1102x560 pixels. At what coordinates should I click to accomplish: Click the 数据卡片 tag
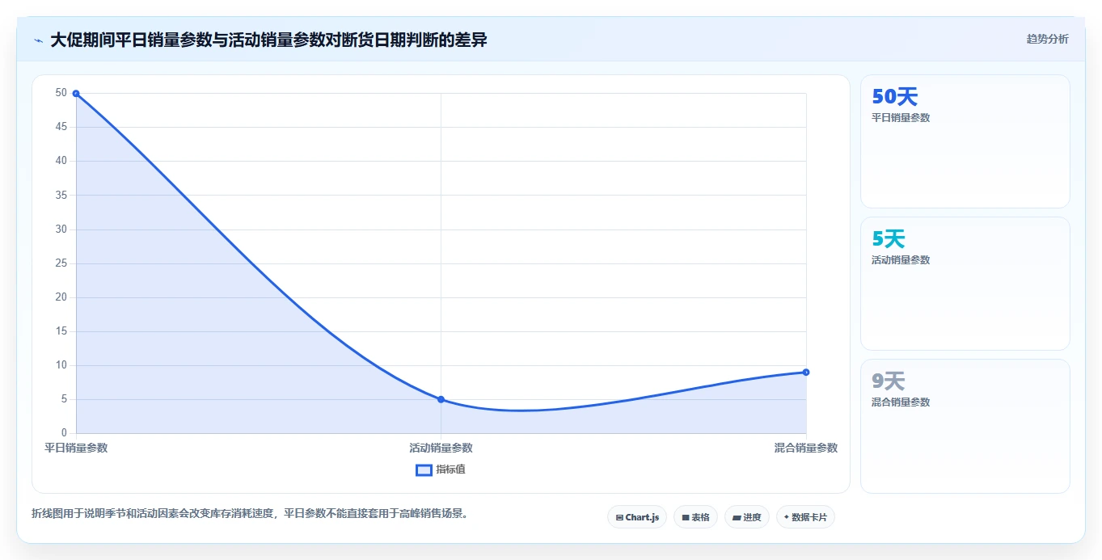805,517
